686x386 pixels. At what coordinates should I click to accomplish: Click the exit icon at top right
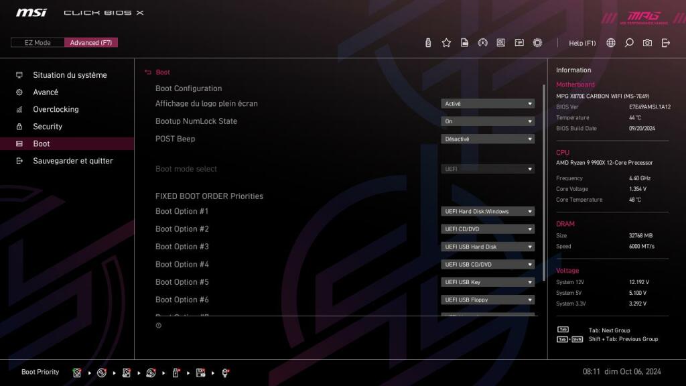point(665,42)
